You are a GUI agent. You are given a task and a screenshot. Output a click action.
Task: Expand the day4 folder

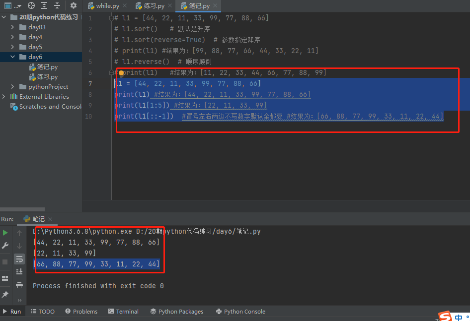(12, 37)
